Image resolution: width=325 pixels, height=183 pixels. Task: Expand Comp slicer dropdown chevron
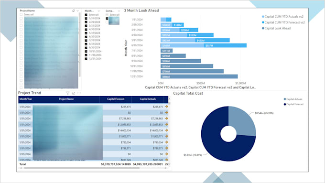(119, 11)
